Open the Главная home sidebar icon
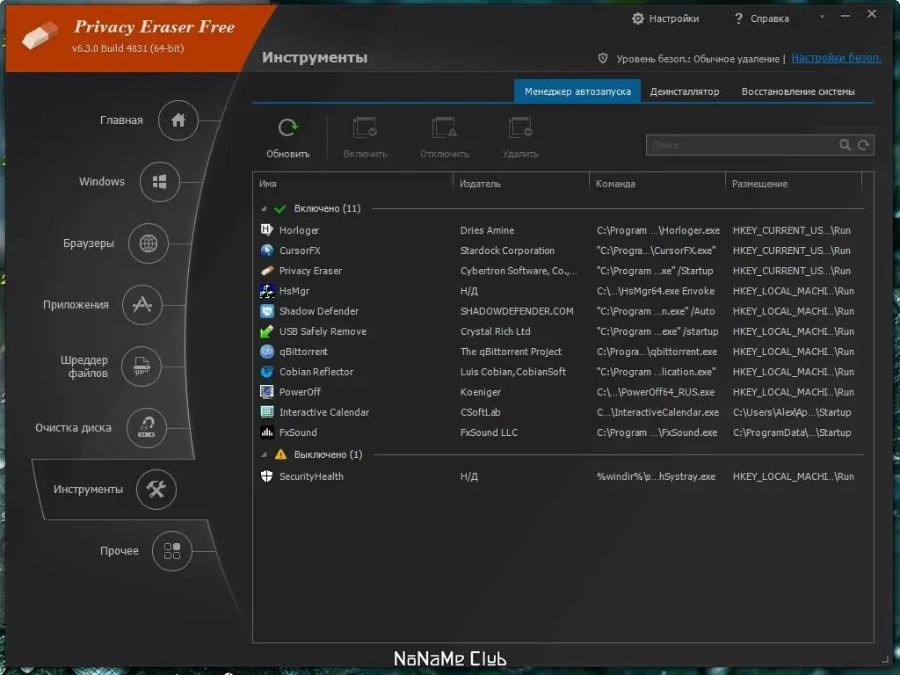The image size is (900, 675). click(x=178, y=120)
